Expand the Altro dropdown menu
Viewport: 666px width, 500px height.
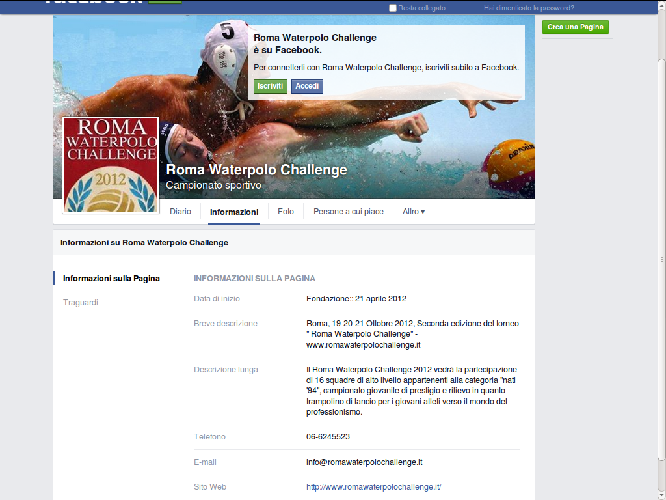[414, 212]
